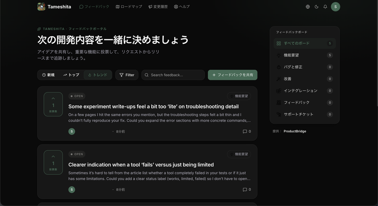Screen dimensions: 378x206
Task: Click the トップ trending arrow icon
Action: 65,75
